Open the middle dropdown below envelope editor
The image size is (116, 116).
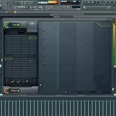[90, 92]
